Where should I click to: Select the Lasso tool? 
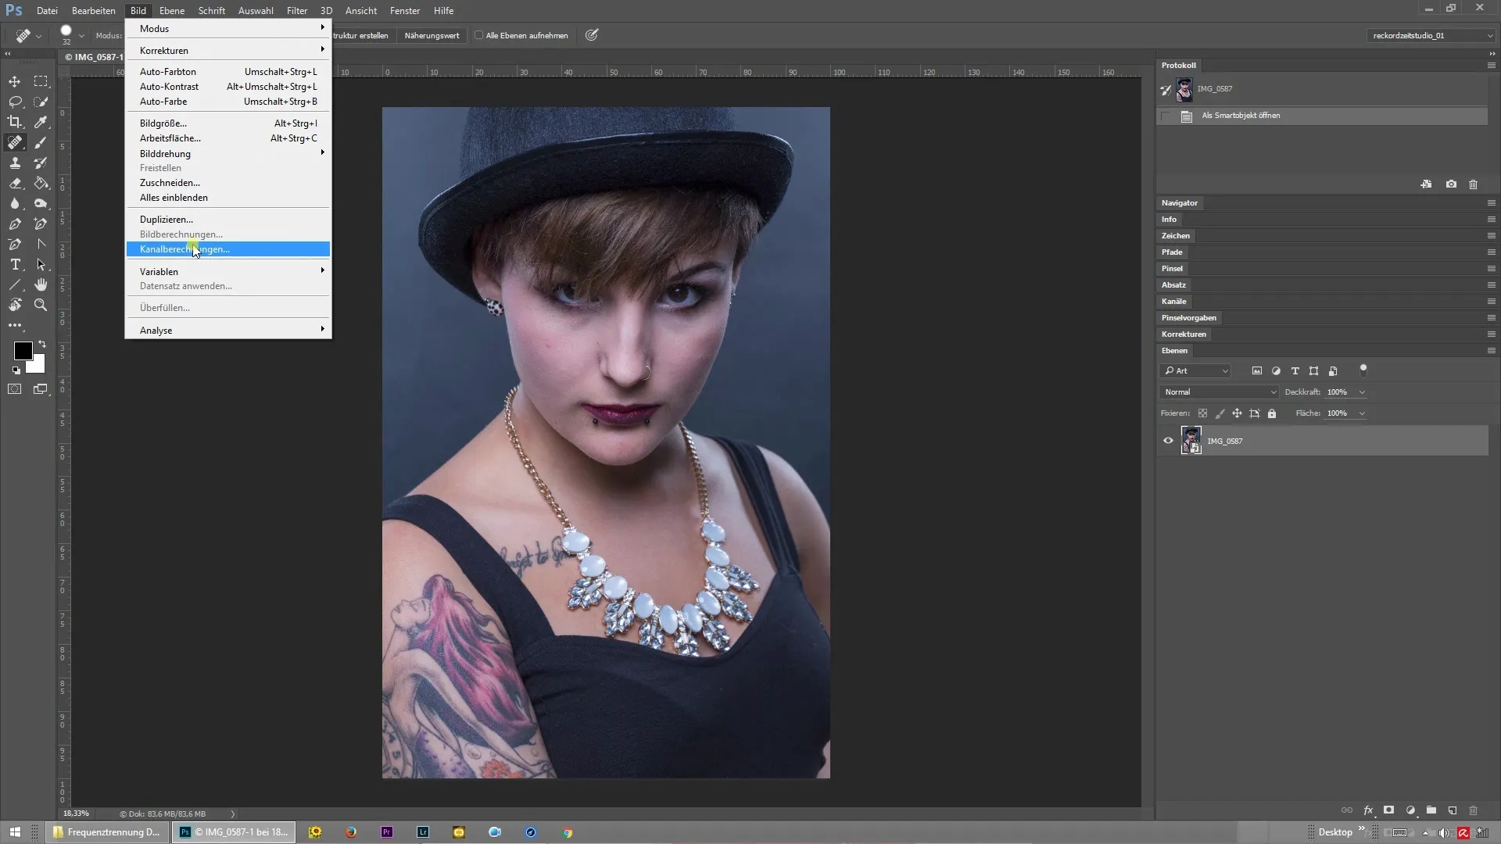[15, 102]
